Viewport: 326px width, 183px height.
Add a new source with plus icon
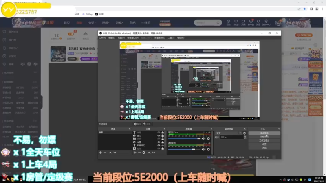135,152
